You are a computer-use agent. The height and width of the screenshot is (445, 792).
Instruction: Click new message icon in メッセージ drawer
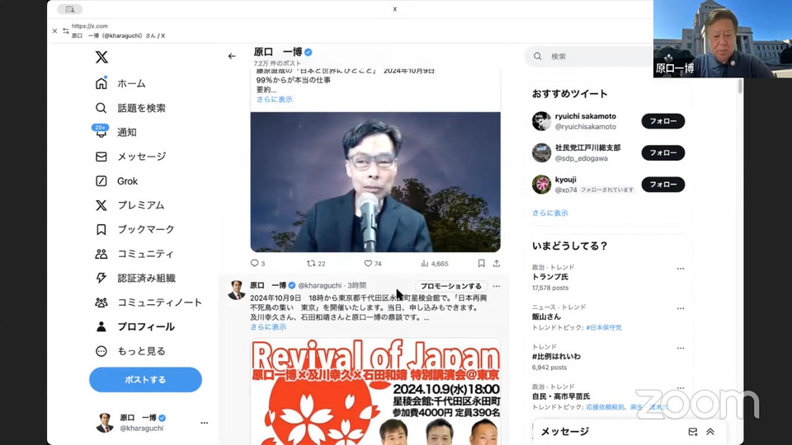click(x=692, y=432)
